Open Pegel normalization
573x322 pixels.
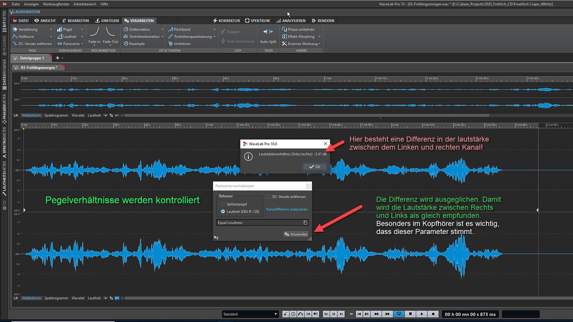point(65,29)
